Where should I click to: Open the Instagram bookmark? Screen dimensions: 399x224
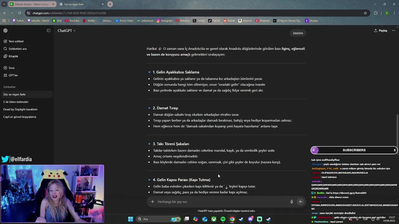[x=164, y=21]
